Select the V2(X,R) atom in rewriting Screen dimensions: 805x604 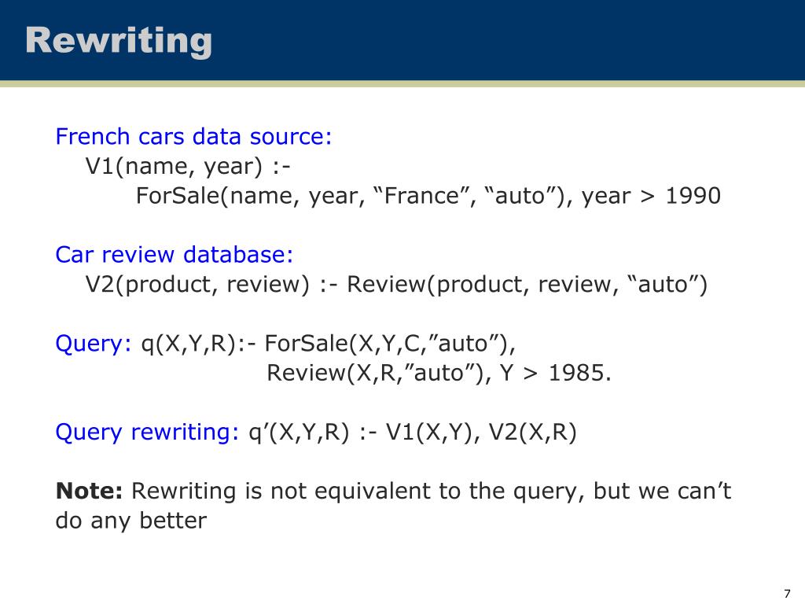(533, 433)
